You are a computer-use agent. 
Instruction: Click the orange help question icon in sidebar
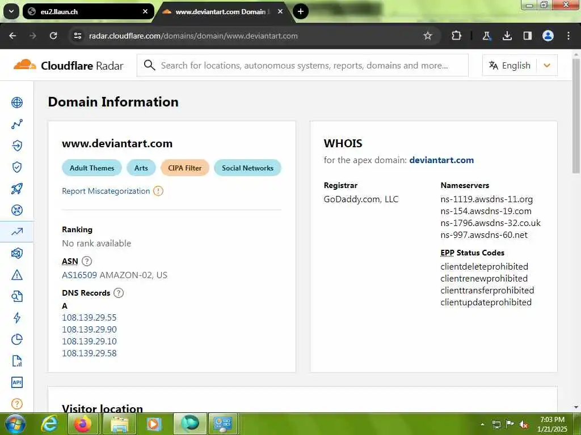coord(17,404)
